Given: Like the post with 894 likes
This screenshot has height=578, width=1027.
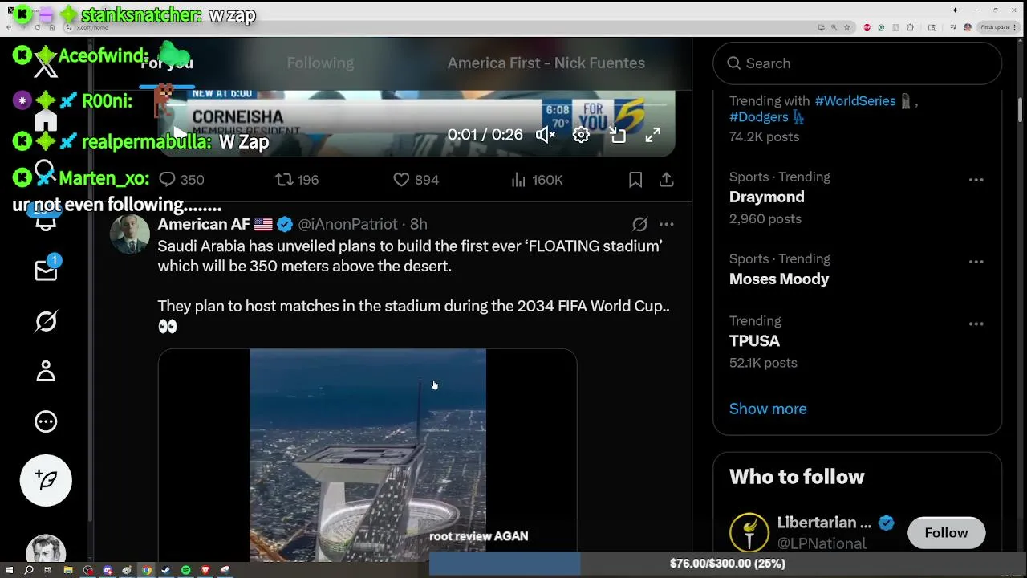Looking at the screenshot, I should pos(401,180).
